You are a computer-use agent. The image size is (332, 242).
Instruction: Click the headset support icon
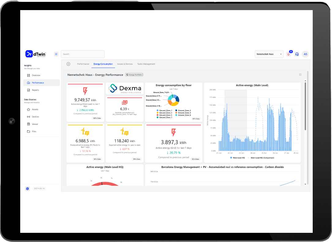[297, 54]
